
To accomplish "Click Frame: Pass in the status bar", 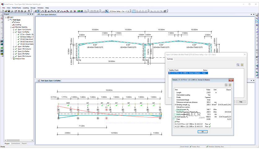I will pyautogui.click(x=195, y=147).
